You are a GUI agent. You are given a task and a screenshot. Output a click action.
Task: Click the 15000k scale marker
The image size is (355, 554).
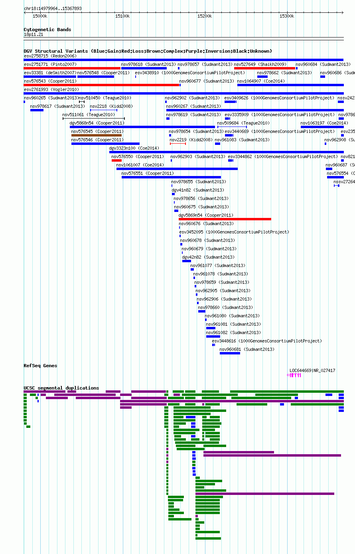pyautogui.click(x=40, y=16)
